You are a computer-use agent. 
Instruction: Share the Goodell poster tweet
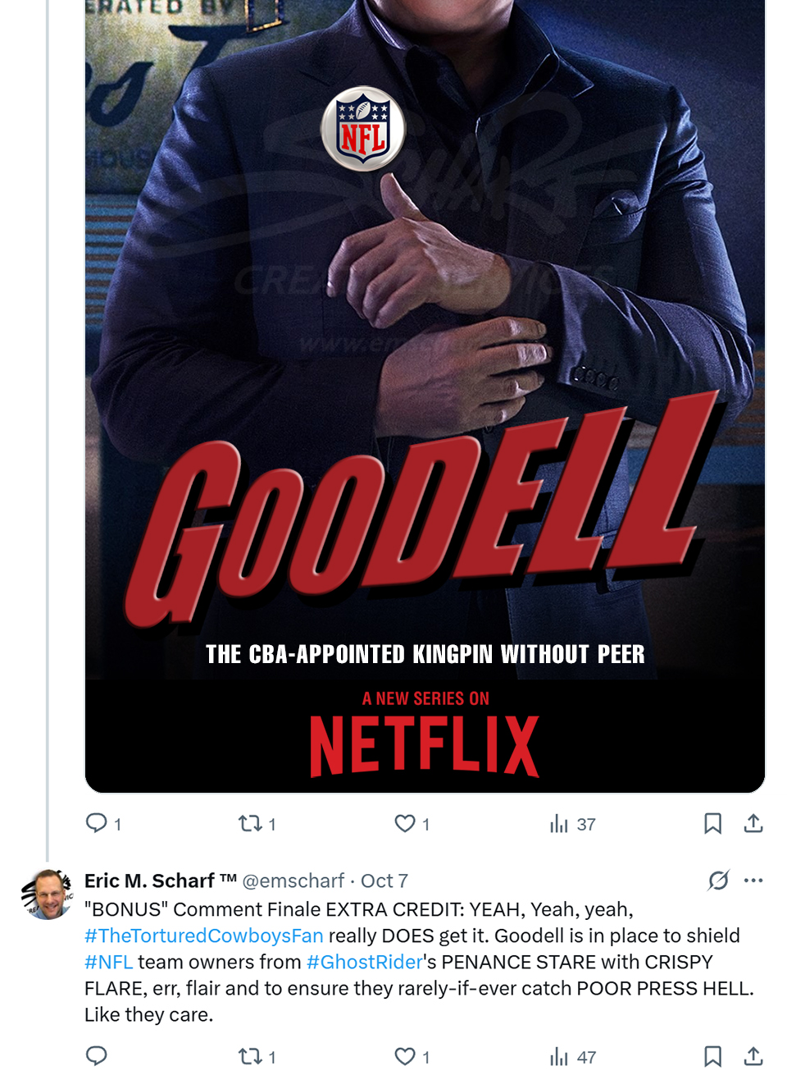point(753,823)
